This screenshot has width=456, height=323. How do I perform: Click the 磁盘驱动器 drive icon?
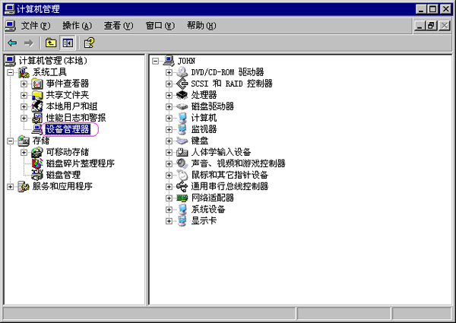coord(182,106)
